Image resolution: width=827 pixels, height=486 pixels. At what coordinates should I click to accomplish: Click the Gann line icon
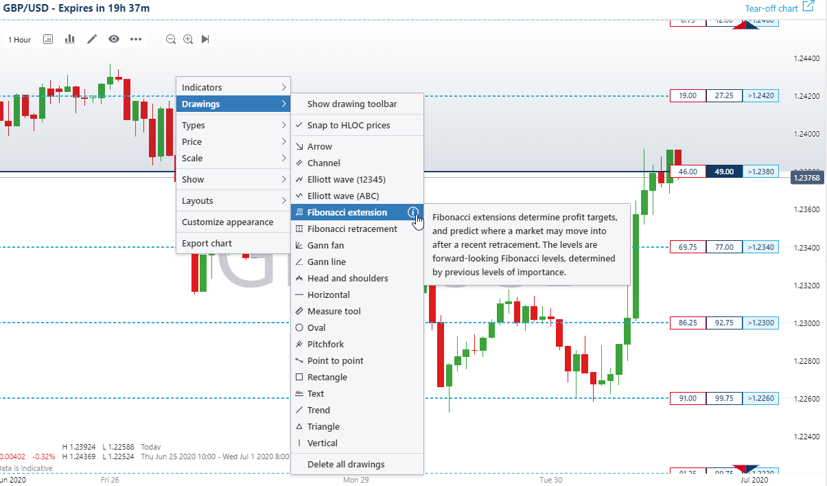click(299, 262)
